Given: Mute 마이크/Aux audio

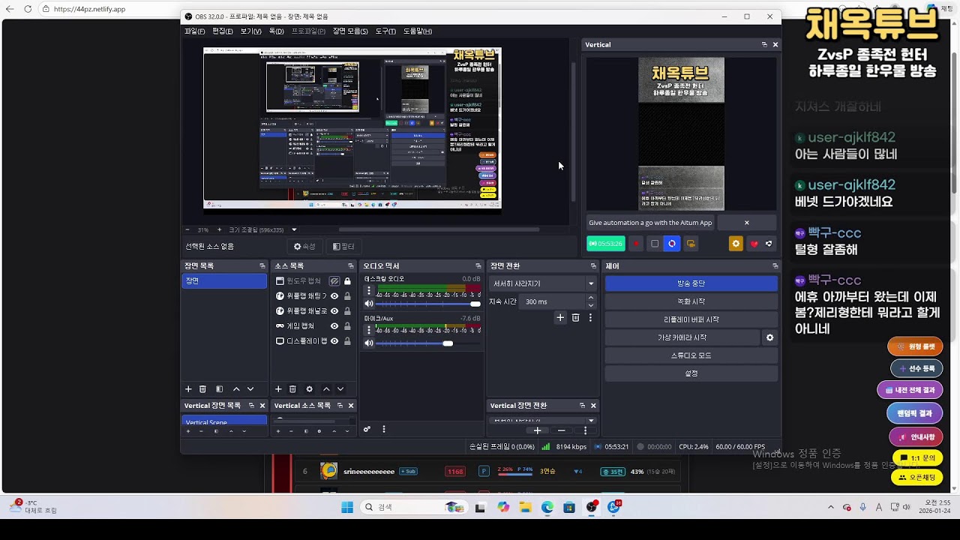Looking at the screenshot, I should pos(368,343).
